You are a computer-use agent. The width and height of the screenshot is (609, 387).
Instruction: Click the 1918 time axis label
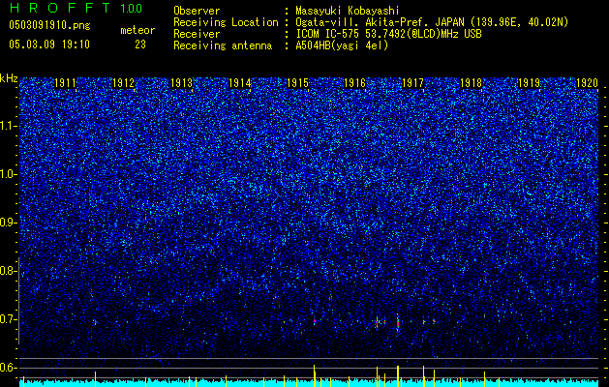pos(471,82)
